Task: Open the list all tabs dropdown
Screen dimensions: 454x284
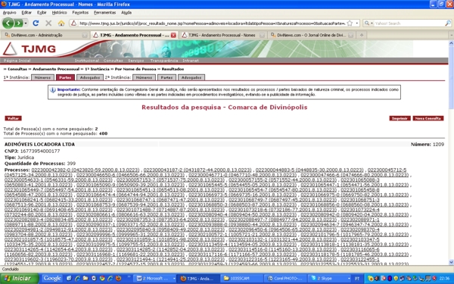Action: tap(451, 35)
